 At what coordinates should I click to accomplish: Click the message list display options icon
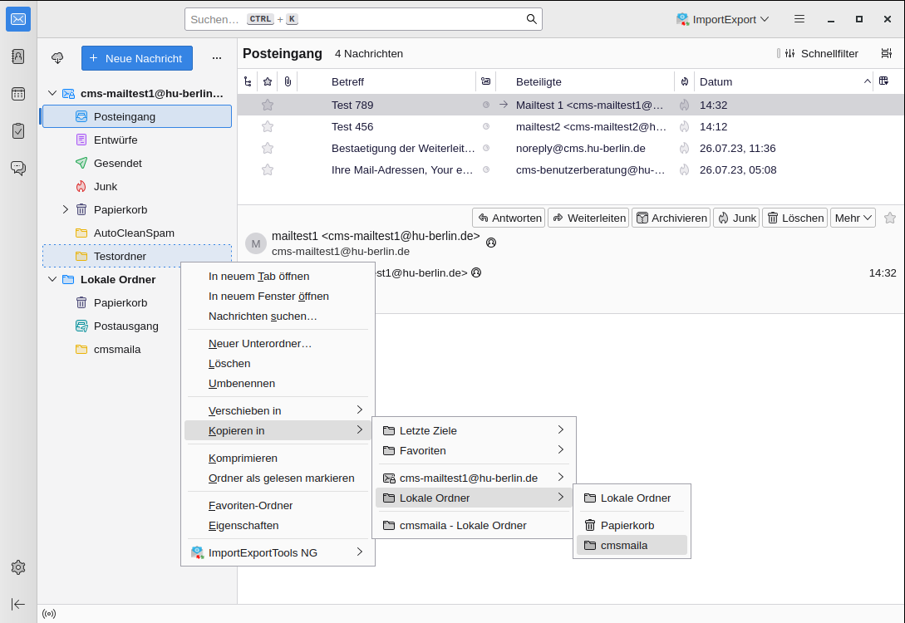(886, 54)
